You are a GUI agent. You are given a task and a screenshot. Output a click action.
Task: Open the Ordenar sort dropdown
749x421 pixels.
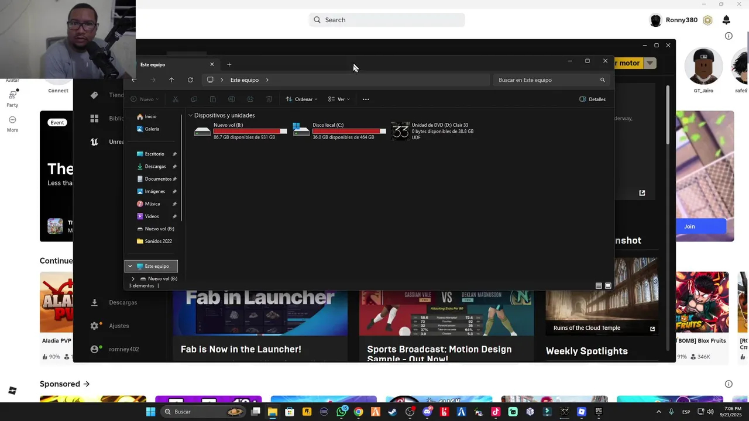point(302,99)
